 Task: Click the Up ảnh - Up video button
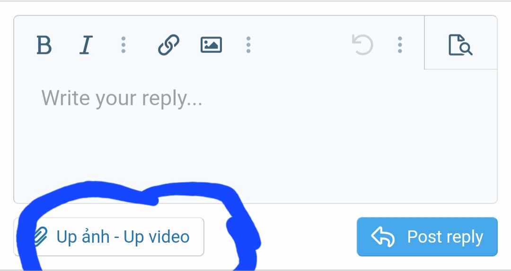point(109,237)
